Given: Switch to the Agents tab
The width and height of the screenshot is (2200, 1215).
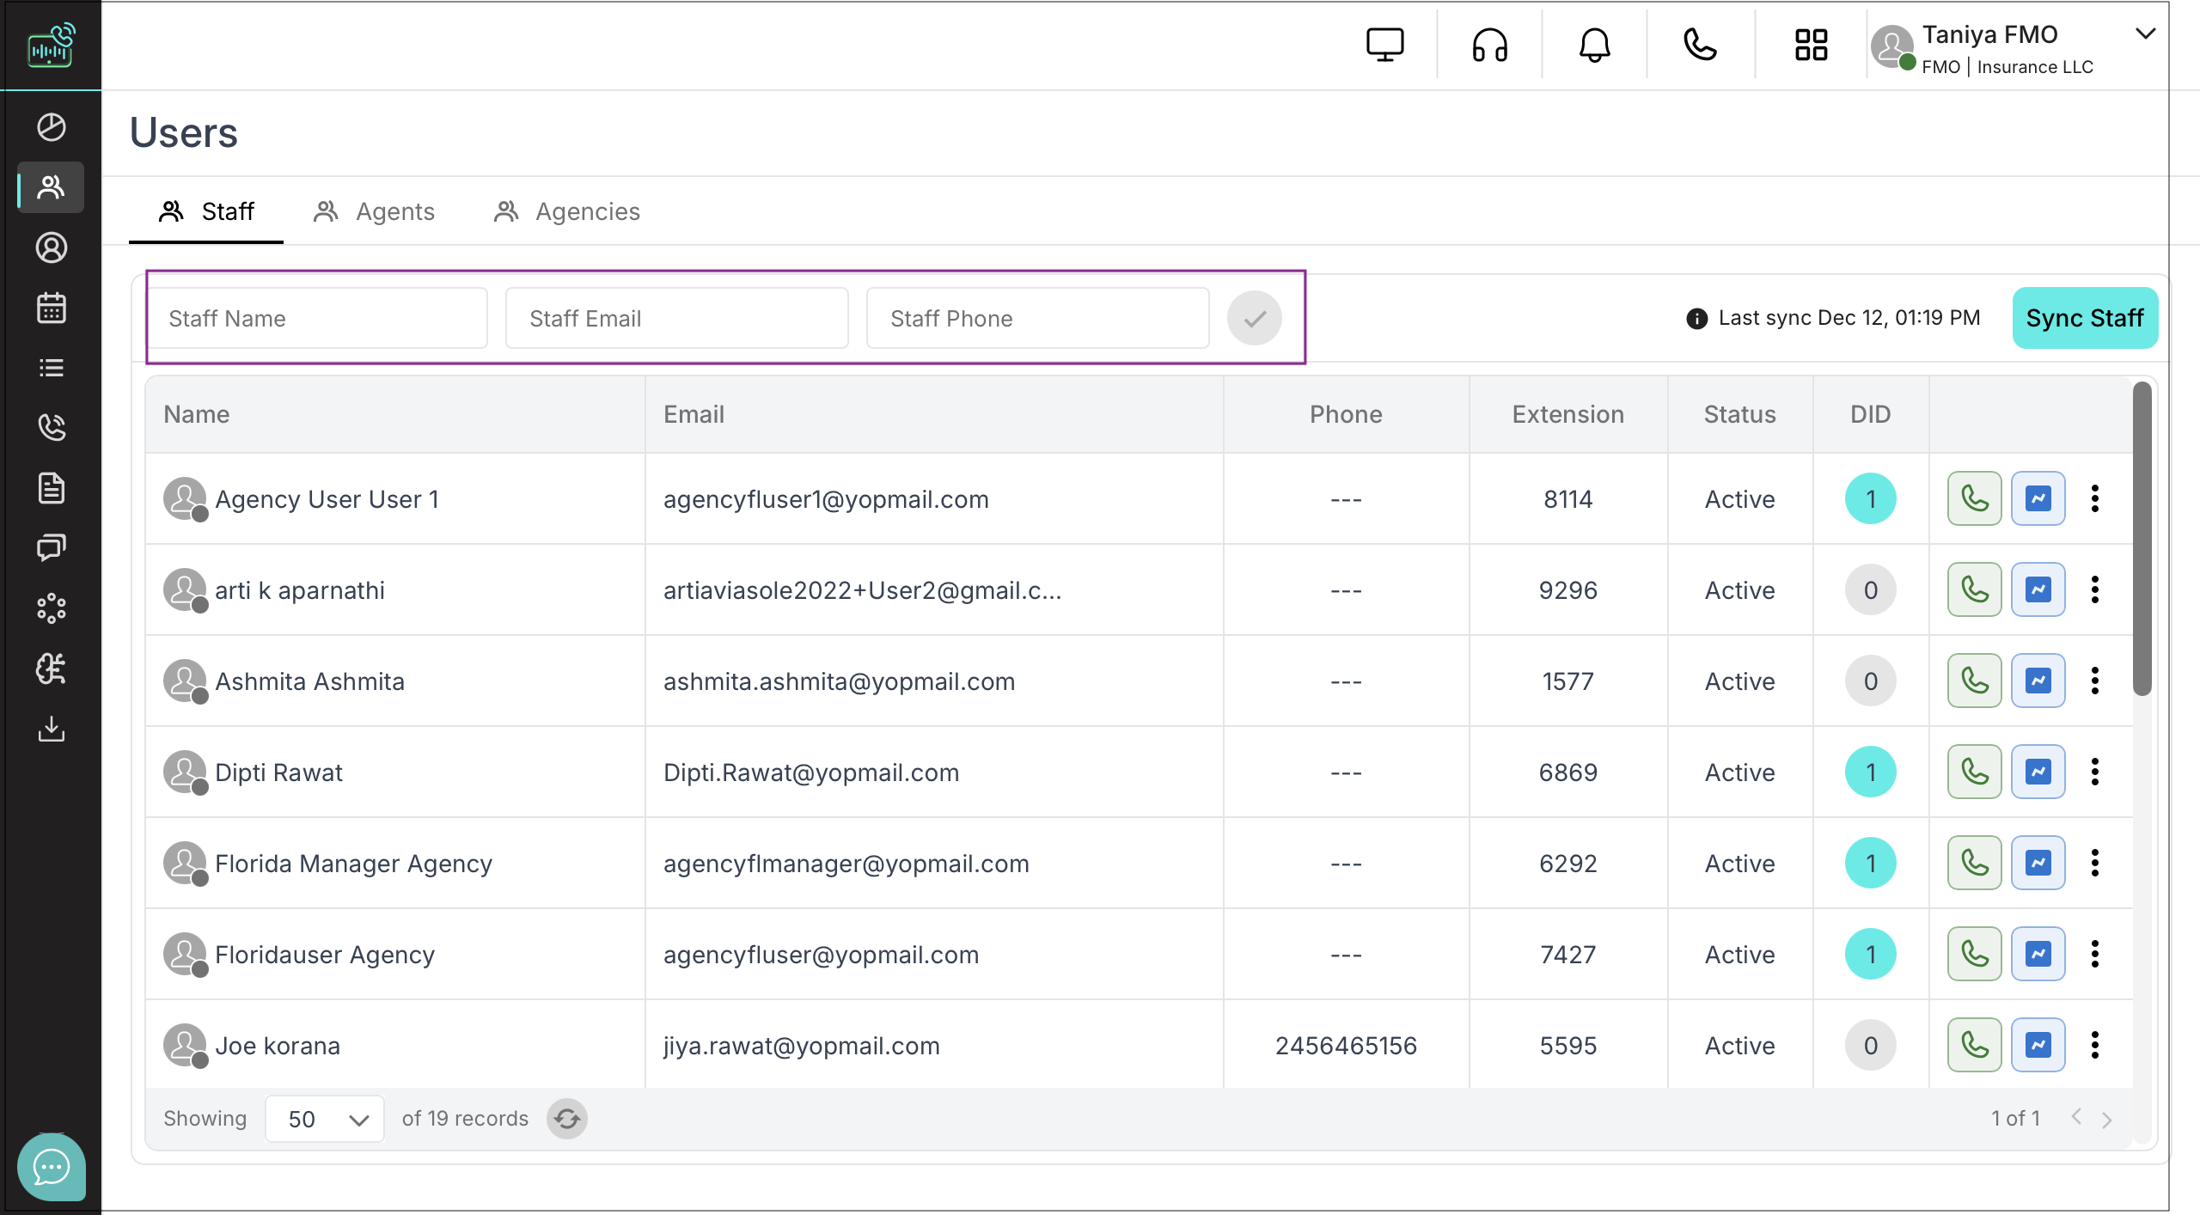Looking at the screenshot, I should tap(375, 211).
